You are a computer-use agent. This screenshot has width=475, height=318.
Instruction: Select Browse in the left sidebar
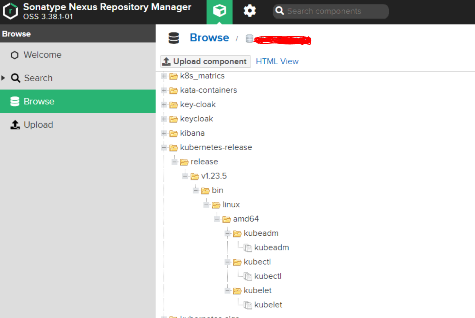point(39,101)
